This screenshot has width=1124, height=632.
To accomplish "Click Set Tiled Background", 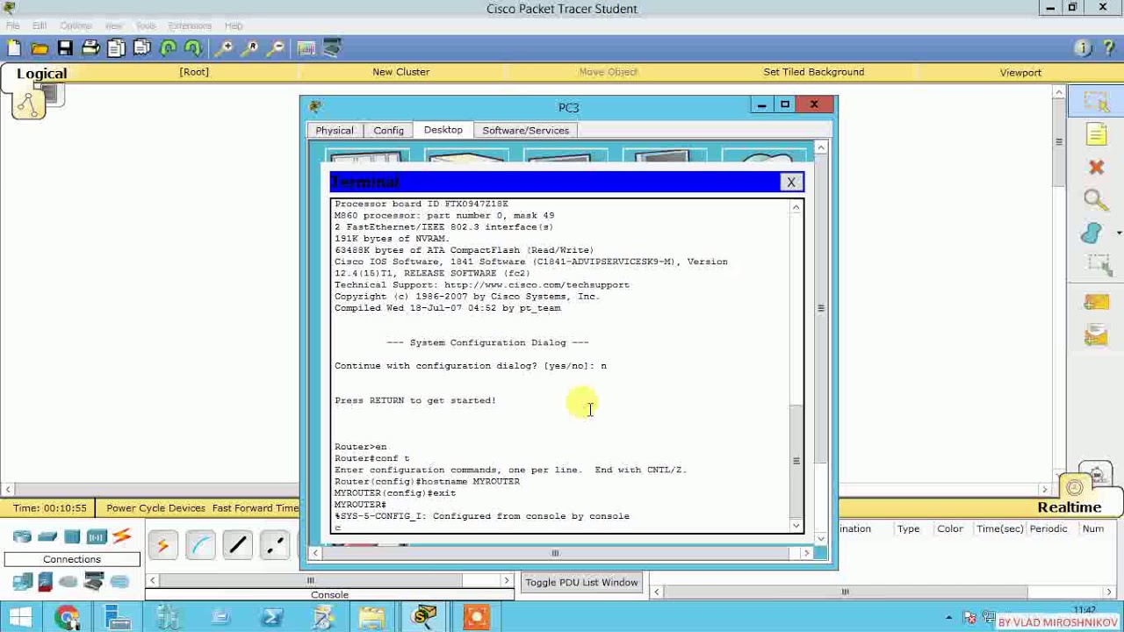I will [x=813, y=72].
